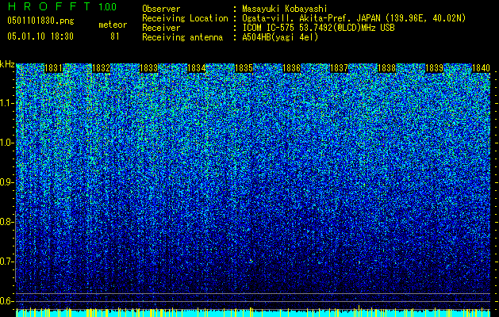
Task: Click the meteor count 81
Action: [x=115, y=36]
